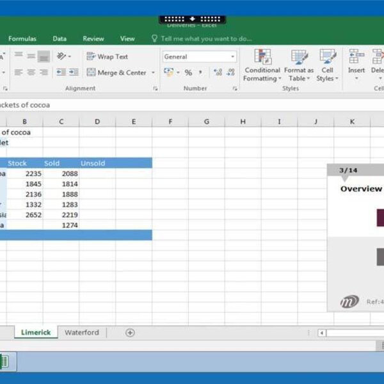Select cell containing 1888

click(x=61, y=194)
